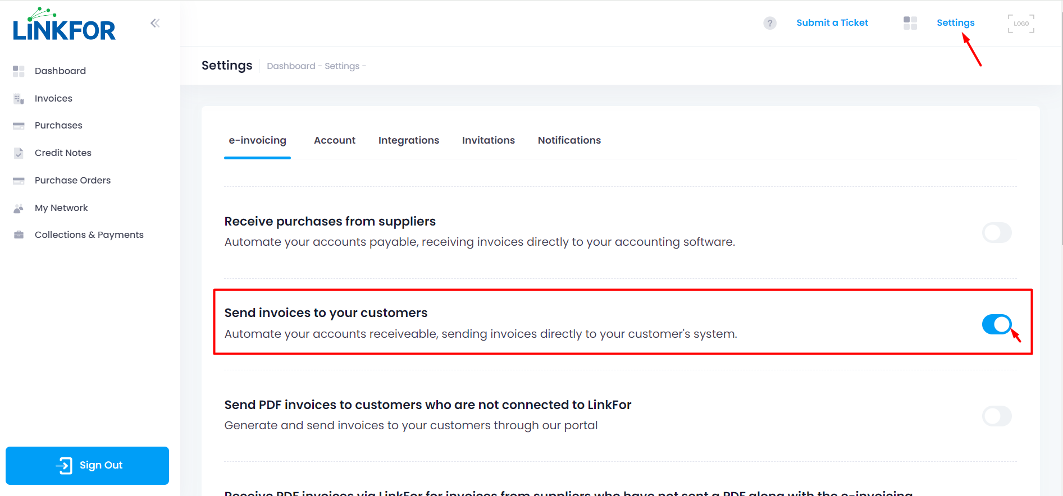Click the Credit Notes sidebar icon
This screenshot has height=496, width=1063.
click(19, 153)
